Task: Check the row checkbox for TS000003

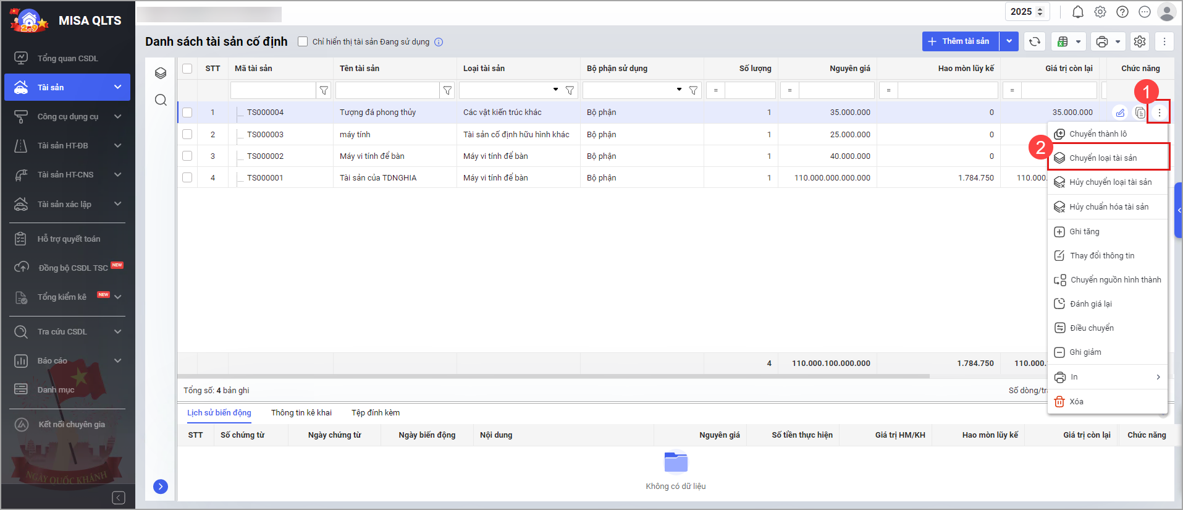Action: [187, 134]
